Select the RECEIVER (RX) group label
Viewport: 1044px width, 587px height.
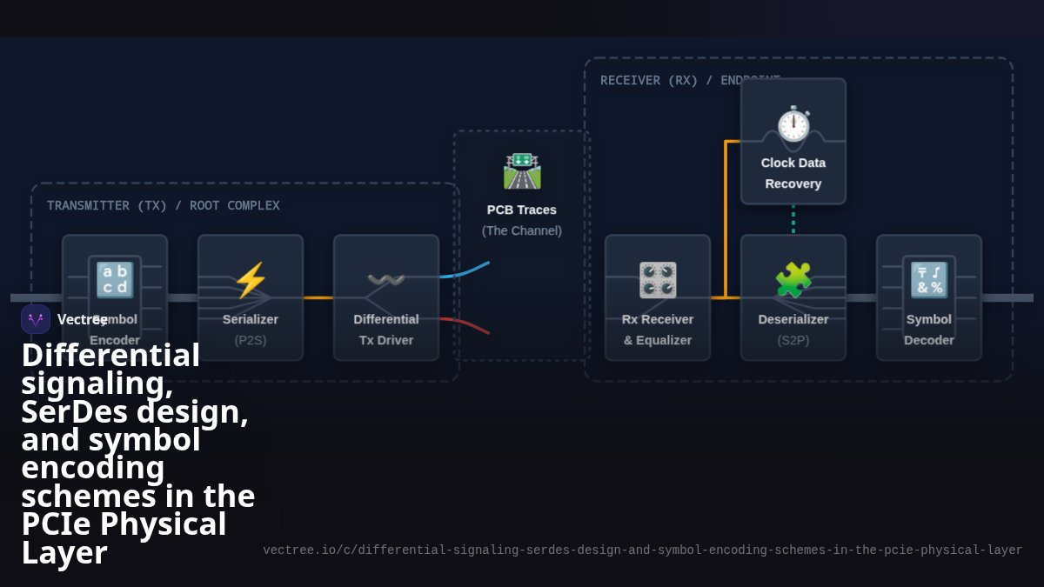point(690,80)
